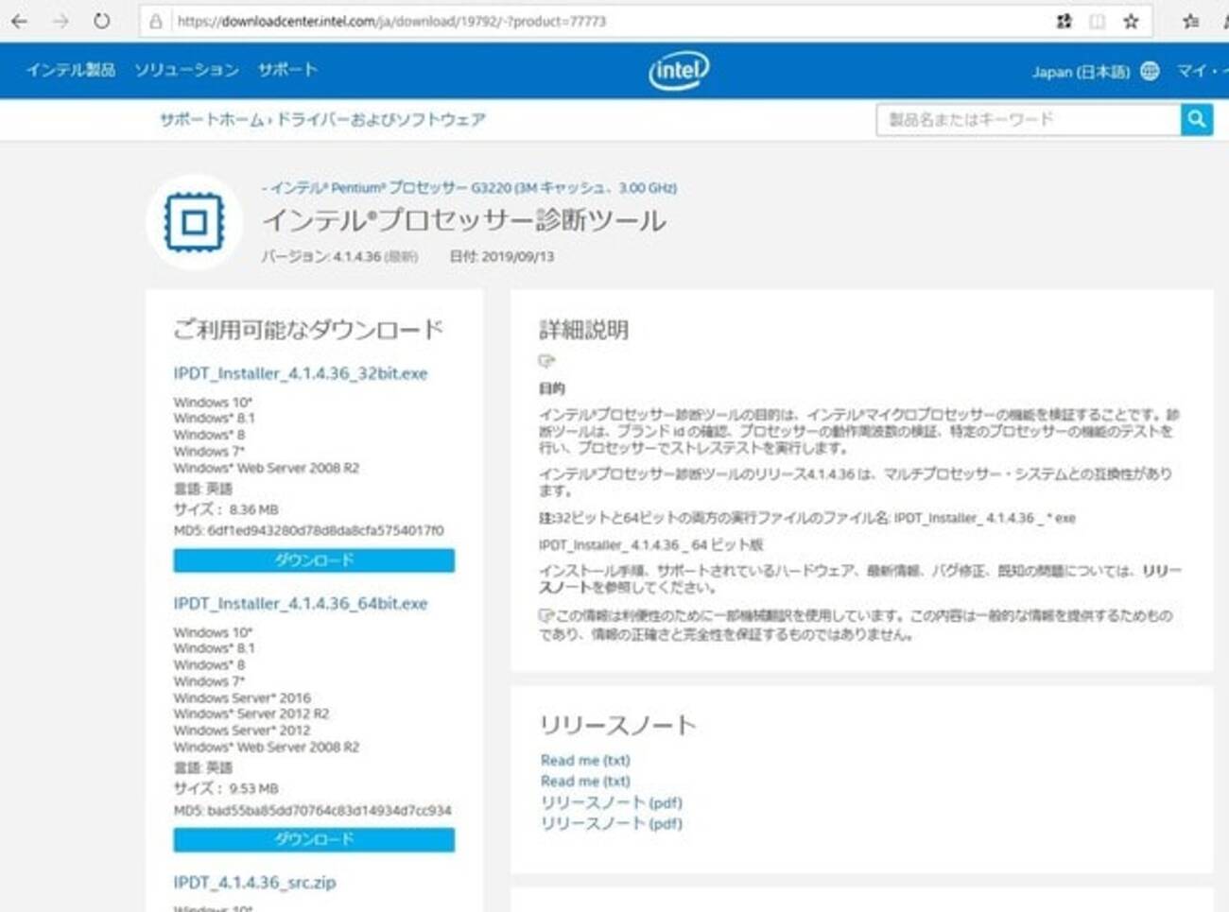The width and height of the screenshot is (1229, 912).
Task: Click the translation icon beside この情報は利便性のために
Action: 545,615
